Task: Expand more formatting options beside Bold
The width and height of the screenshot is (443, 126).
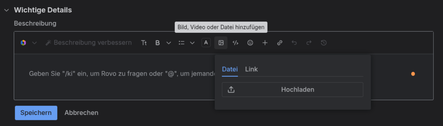Action: click(x=169, y=43)
